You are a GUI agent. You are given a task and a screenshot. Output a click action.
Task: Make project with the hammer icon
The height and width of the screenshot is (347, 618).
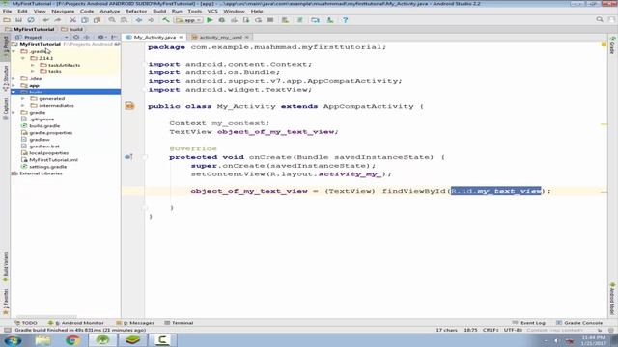coord(166,20)
